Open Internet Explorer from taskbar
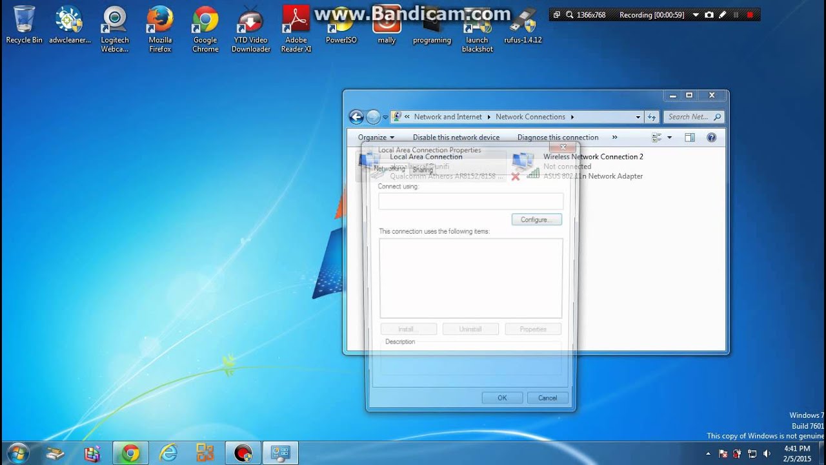This screenshot has height=465, width=826. [168, 453]
